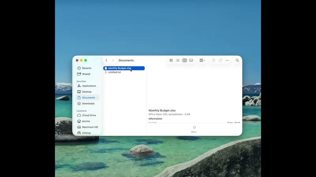Viewport: 316px width, 177px height.
Task: Open Downloads in sidebar
Action: click(88, 103)
